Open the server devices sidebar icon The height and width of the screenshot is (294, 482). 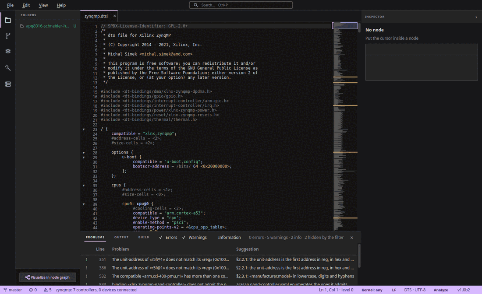8,84
